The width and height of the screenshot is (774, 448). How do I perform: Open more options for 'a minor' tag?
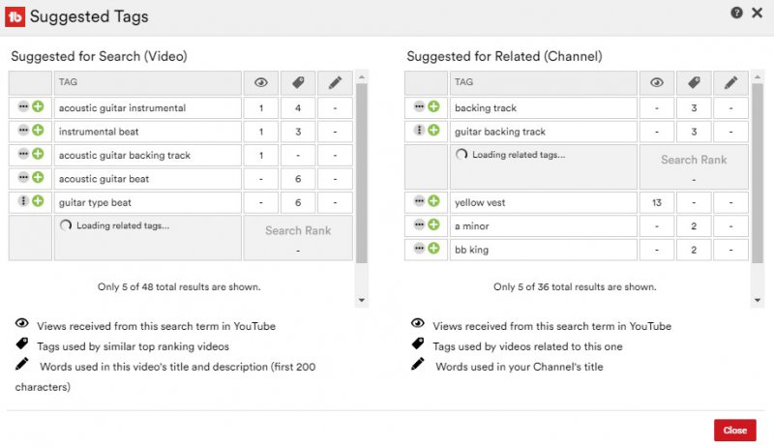point(420,225)
